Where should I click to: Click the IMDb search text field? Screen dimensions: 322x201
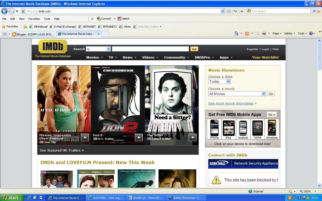point(150,49)
